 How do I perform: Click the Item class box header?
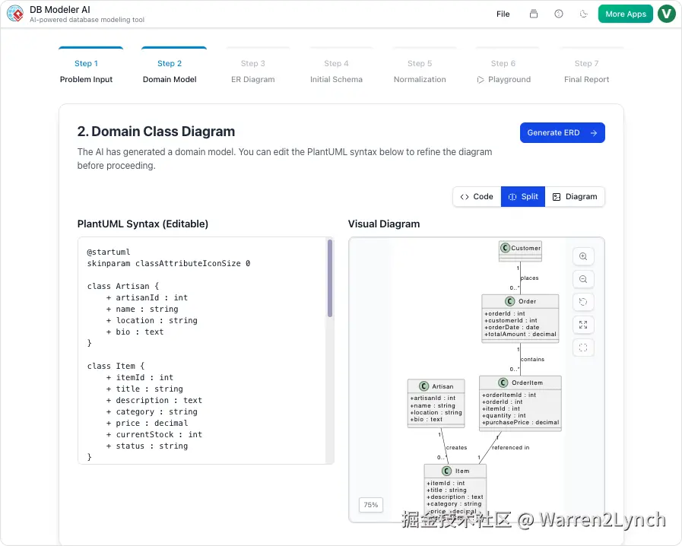coord(455,471)
